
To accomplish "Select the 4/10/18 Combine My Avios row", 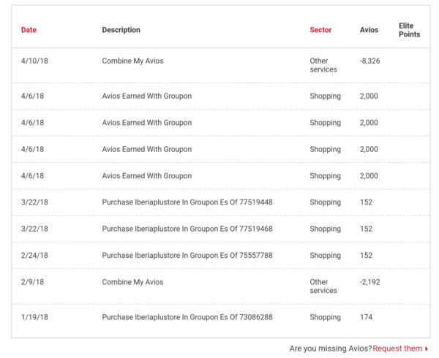I will (x=132, y=61).
